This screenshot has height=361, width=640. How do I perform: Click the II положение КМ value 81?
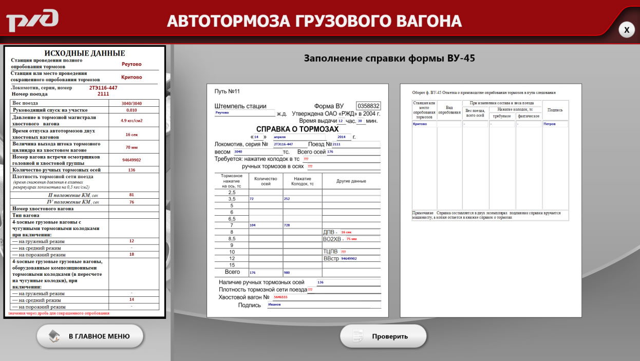pyautogui.click(x=131, y=195)
